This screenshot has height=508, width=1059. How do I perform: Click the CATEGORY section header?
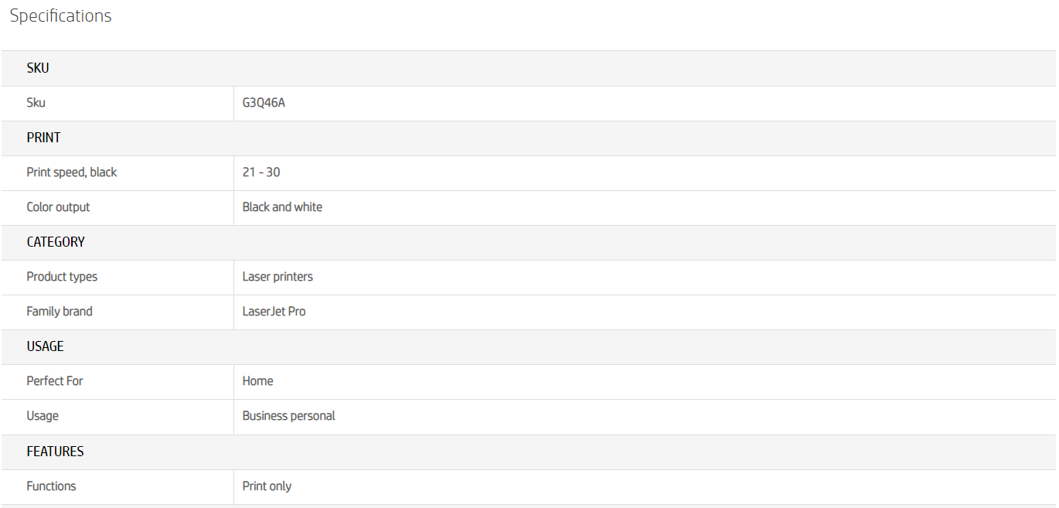click(56, 242)
